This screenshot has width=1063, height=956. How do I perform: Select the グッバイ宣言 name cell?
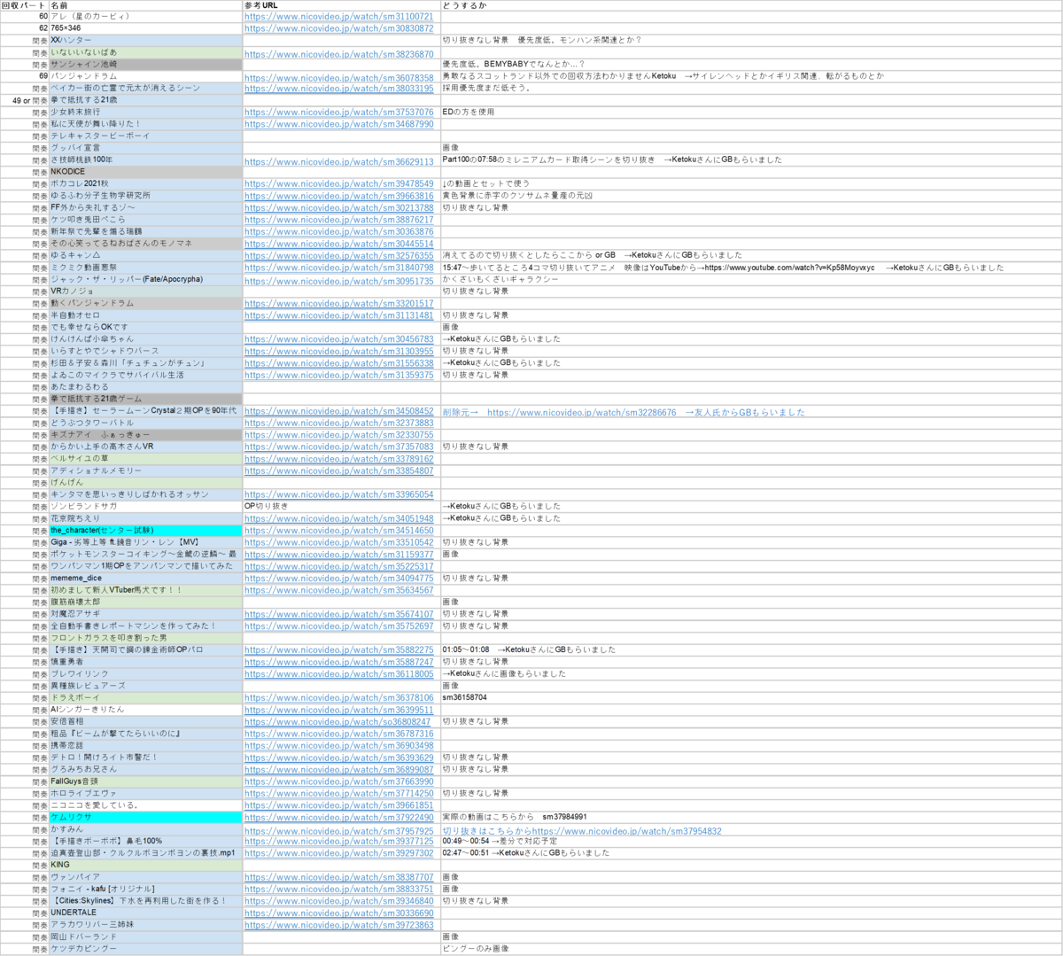(x=145, y=148)
